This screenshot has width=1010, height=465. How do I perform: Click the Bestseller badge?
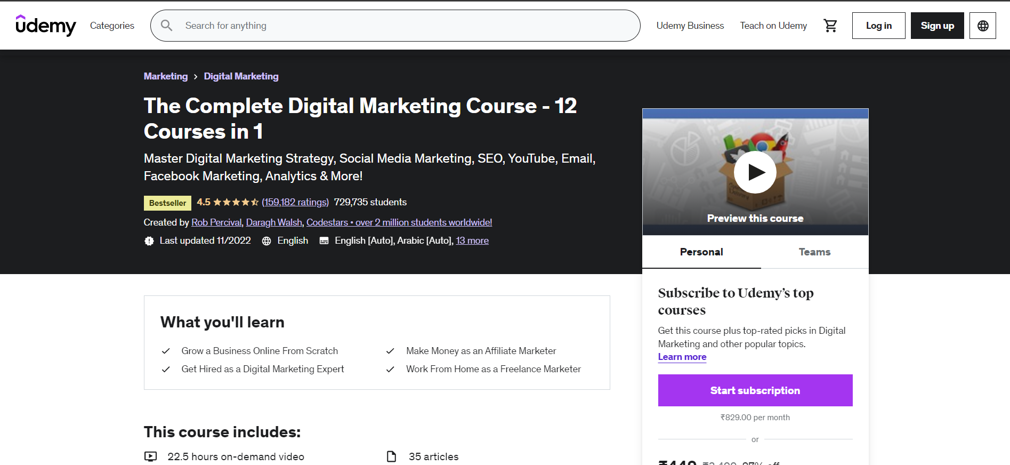coord(167,203)
